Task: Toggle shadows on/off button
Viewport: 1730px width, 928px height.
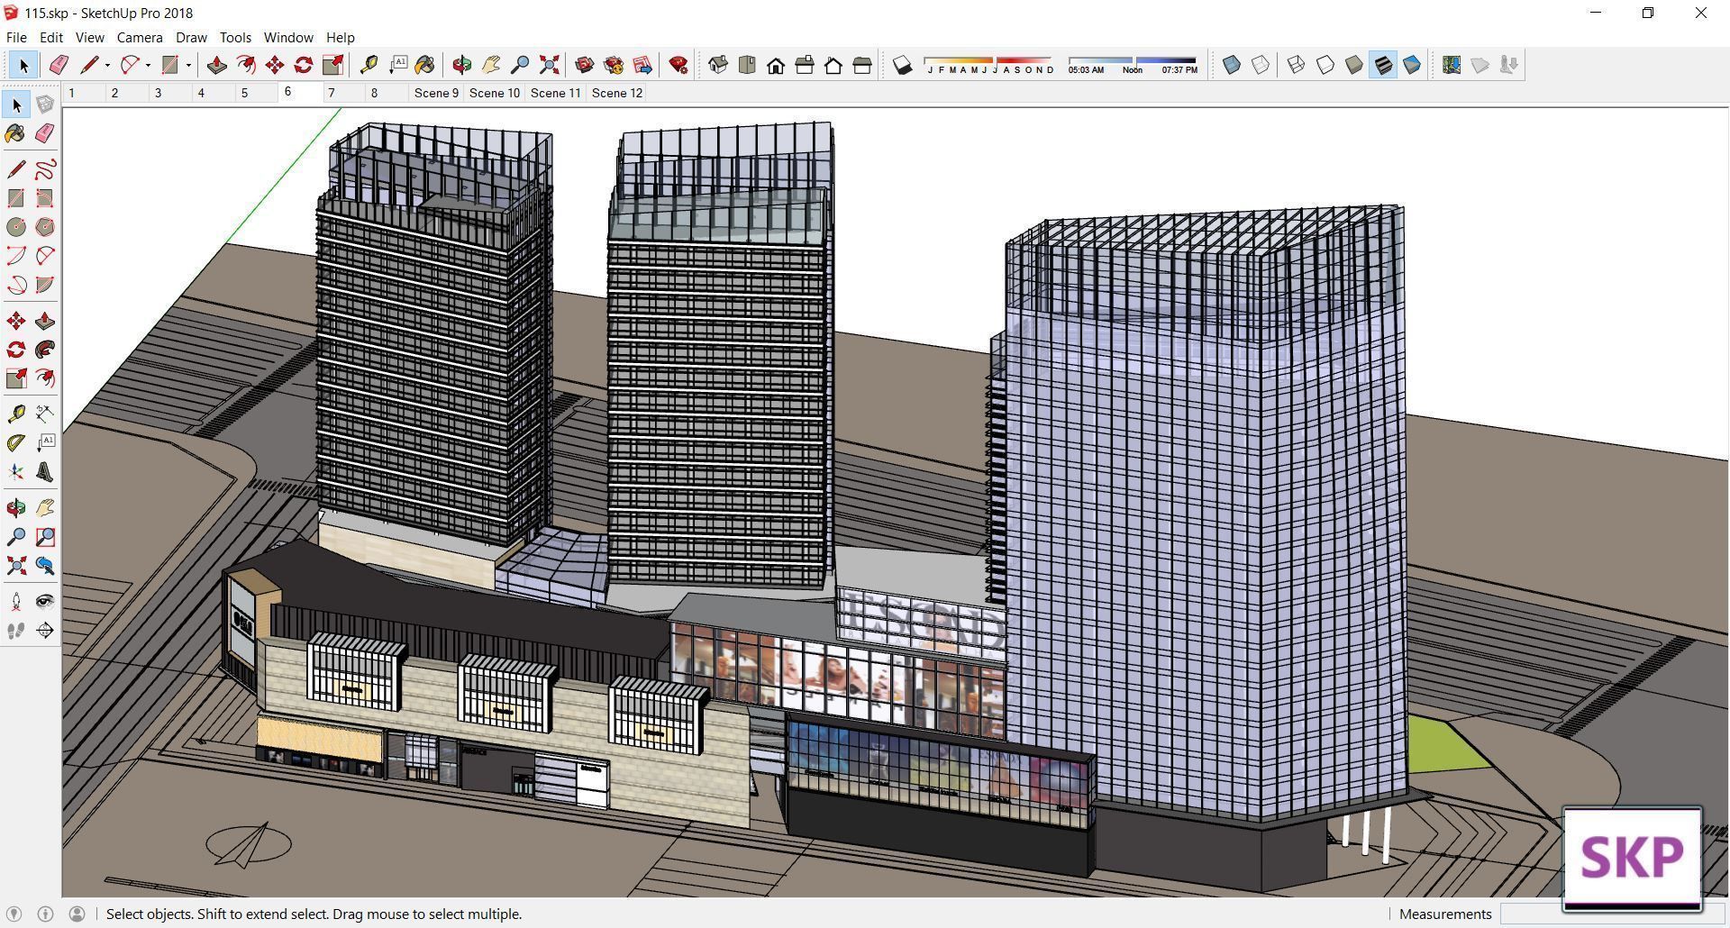Action: pyautogui.click(x=903, y=65)
